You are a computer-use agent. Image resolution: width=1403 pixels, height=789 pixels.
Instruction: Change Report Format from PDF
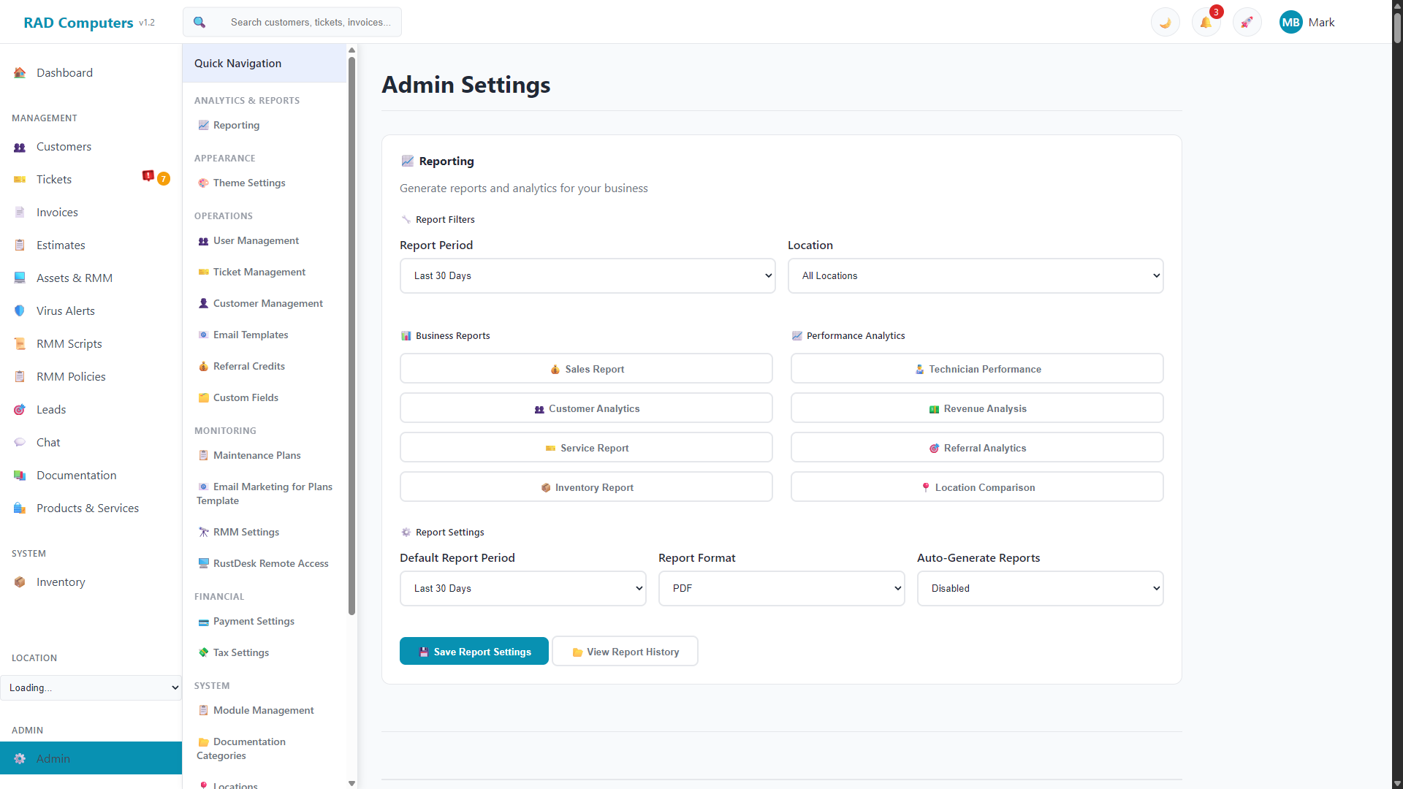[x=781, y=588]
